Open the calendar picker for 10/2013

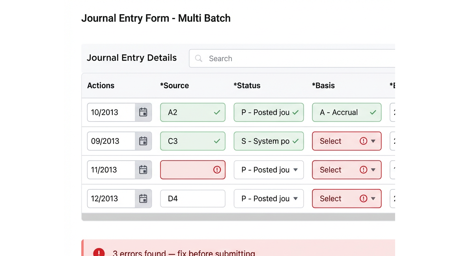coord(143,112)
